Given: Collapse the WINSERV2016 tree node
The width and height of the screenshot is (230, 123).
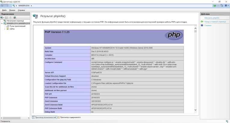Looking at the screenshot, I should [2, 23].
